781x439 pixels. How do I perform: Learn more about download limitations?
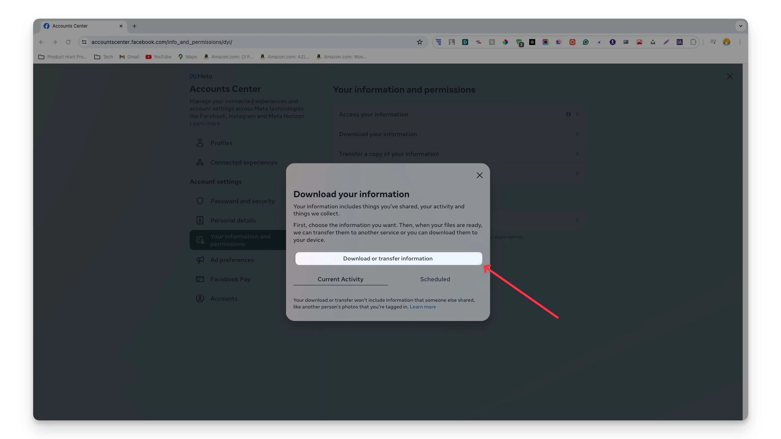tap(423, 307)
